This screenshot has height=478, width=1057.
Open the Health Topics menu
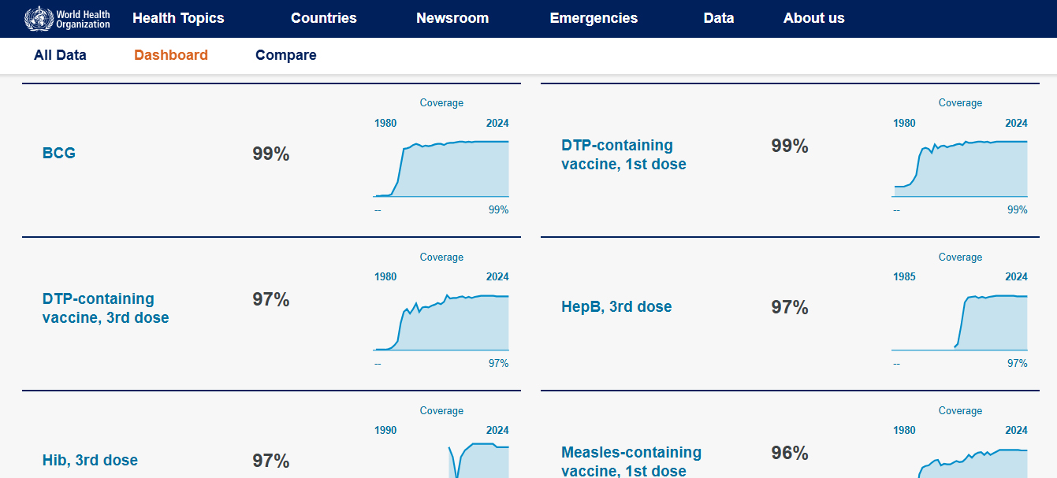click(178, 18)
